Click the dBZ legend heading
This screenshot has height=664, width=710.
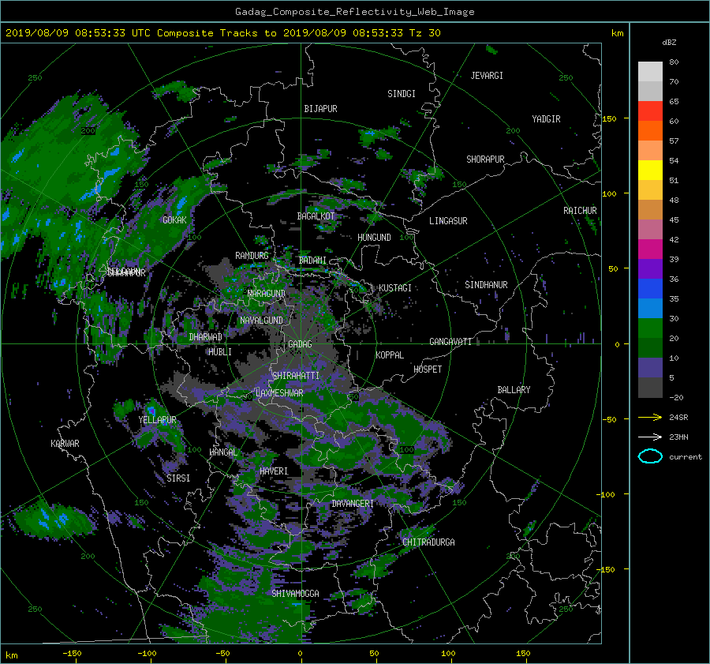[669, 43]
